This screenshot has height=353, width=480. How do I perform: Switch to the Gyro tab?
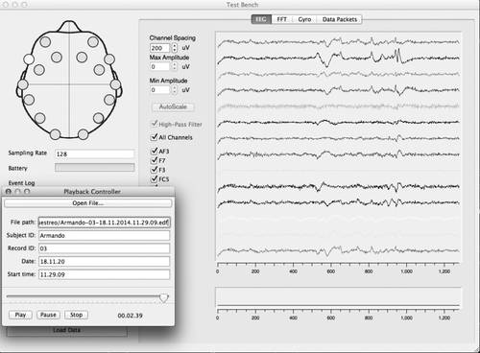[304, 19]
